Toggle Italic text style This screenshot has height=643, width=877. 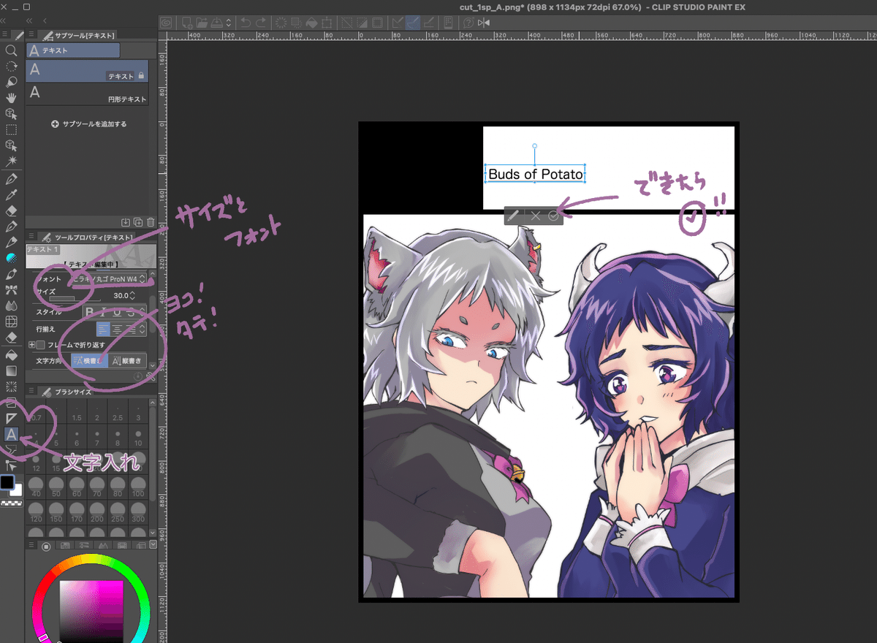(103, 312)
